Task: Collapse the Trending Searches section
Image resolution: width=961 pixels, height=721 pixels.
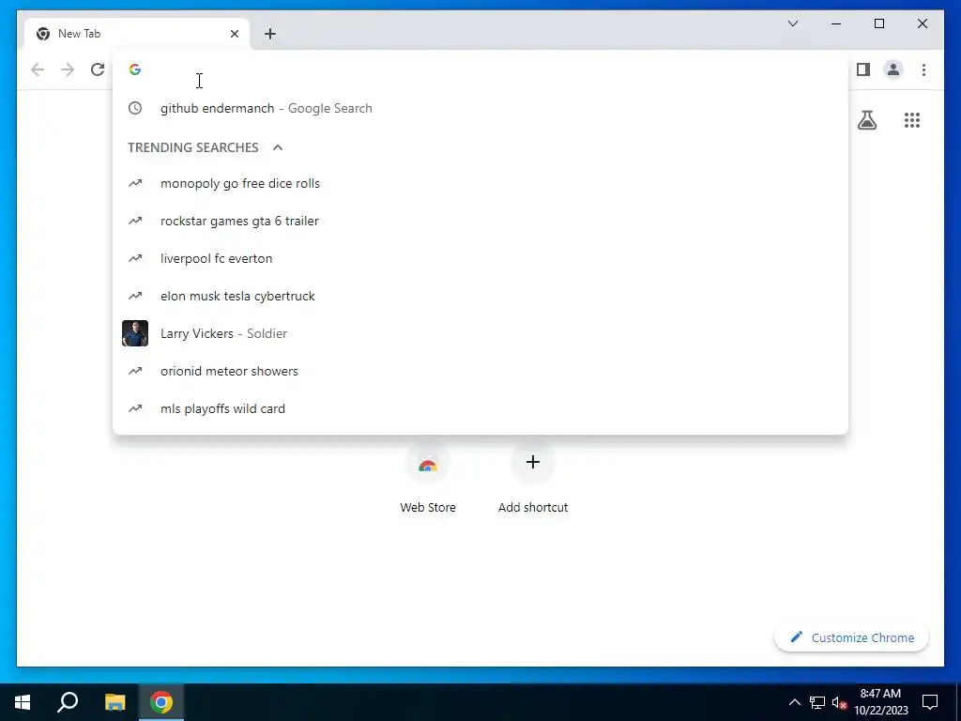Action: [x=278, y=147]
